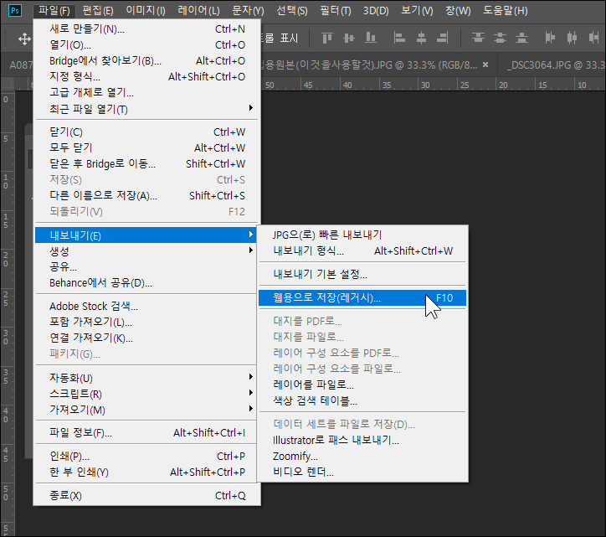Distribute vertical centers icon in options bar
606x537 pixels.
[x=500, y=38]
